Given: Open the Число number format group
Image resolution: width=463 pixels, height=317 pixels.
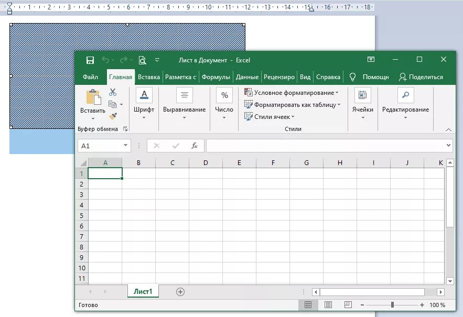Looking at the screenshot, I should (224, 103).
